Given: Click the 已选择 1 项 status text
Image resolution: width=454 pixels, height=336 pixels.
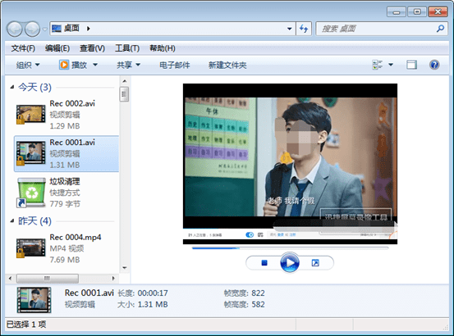Looking at the screenshot, I should [26, 325].
